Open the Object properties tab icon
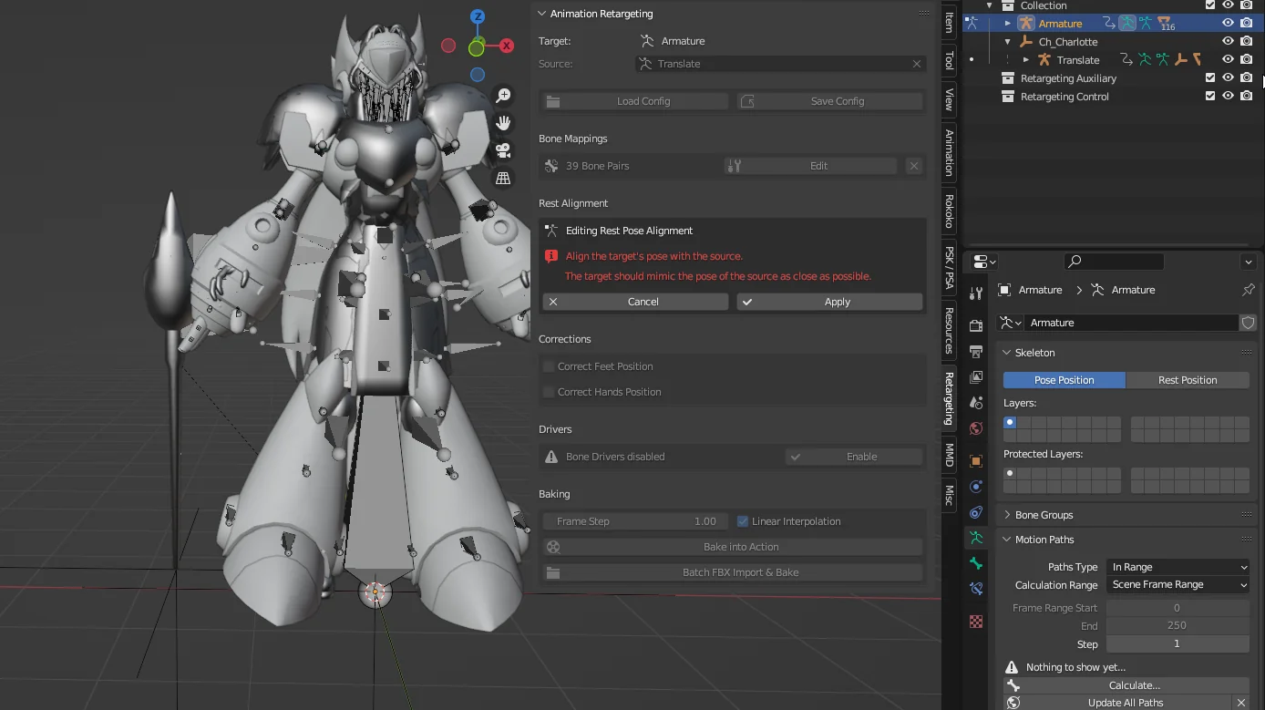 tap(976, 461)
